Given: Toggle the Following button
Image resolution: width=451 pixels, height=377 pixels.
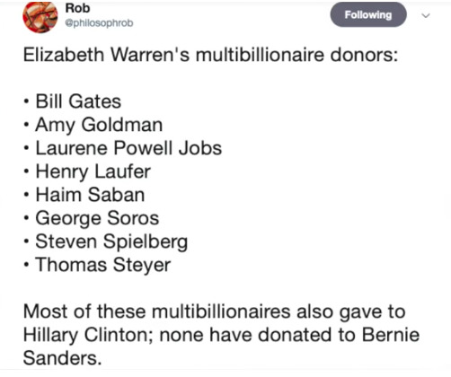Looking at the screenshot, I should pos(368,14).
